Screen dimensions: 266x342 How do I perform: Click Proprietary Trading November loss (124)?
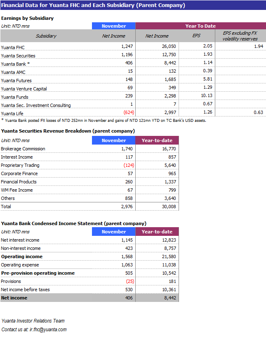click(x=129, y=165)
